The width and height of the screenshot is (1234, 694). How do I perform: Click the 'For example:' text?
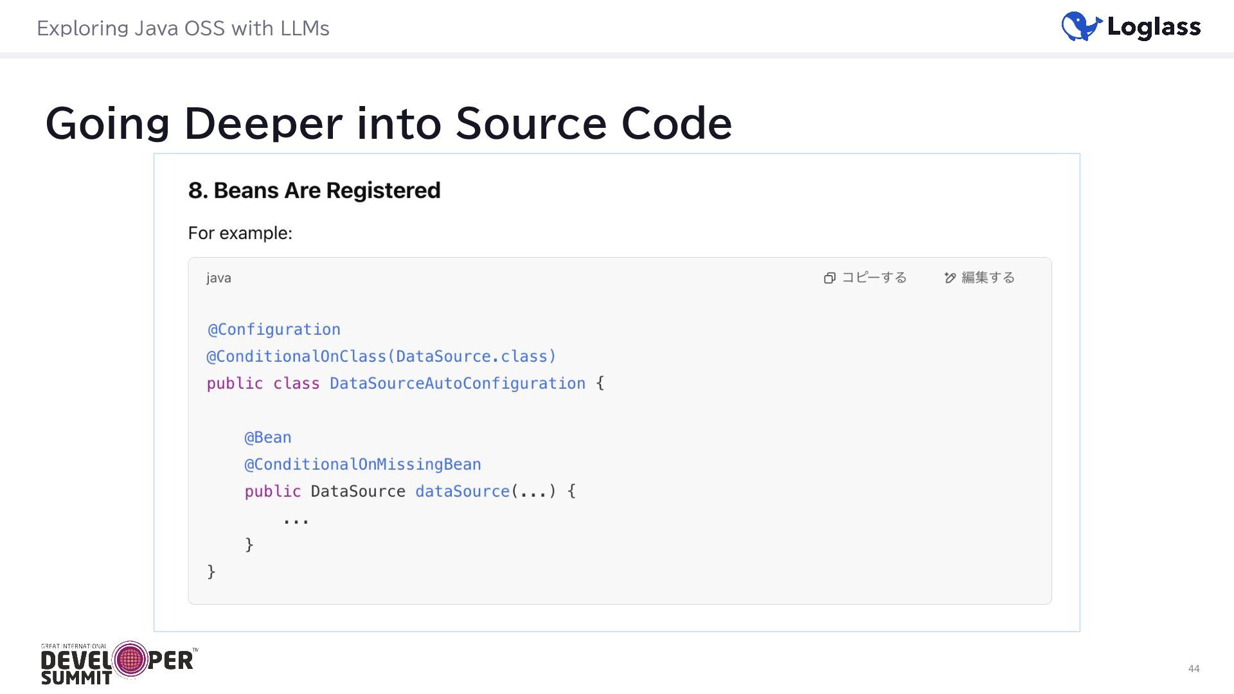pos(240,233)
